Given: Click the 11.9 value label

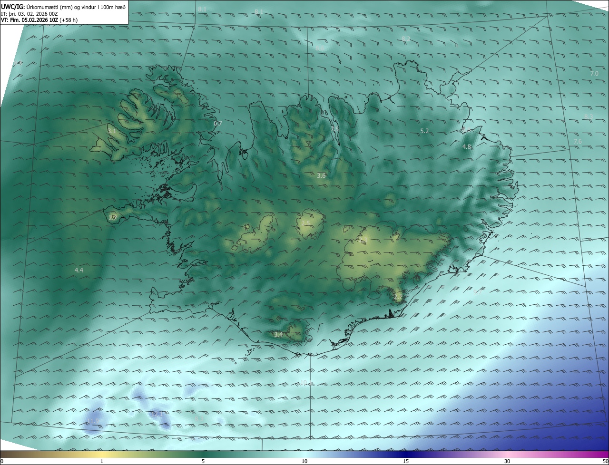Looking at the screenshot, I should (x=93, y=421).
